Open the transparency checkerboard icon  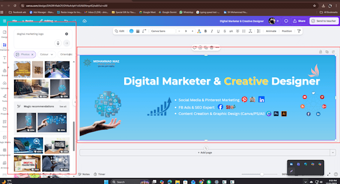258,31
